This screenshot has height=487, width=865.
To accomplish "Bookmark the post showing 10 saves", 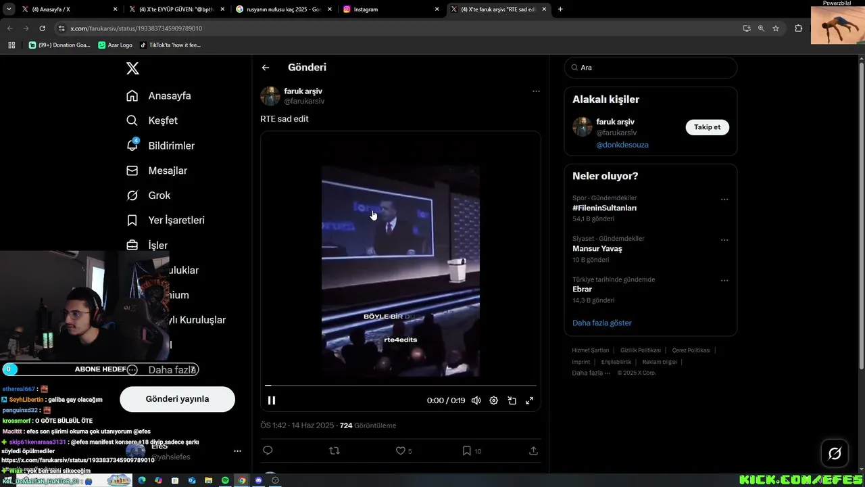I will pyautogui.click(x=466, y=450).
